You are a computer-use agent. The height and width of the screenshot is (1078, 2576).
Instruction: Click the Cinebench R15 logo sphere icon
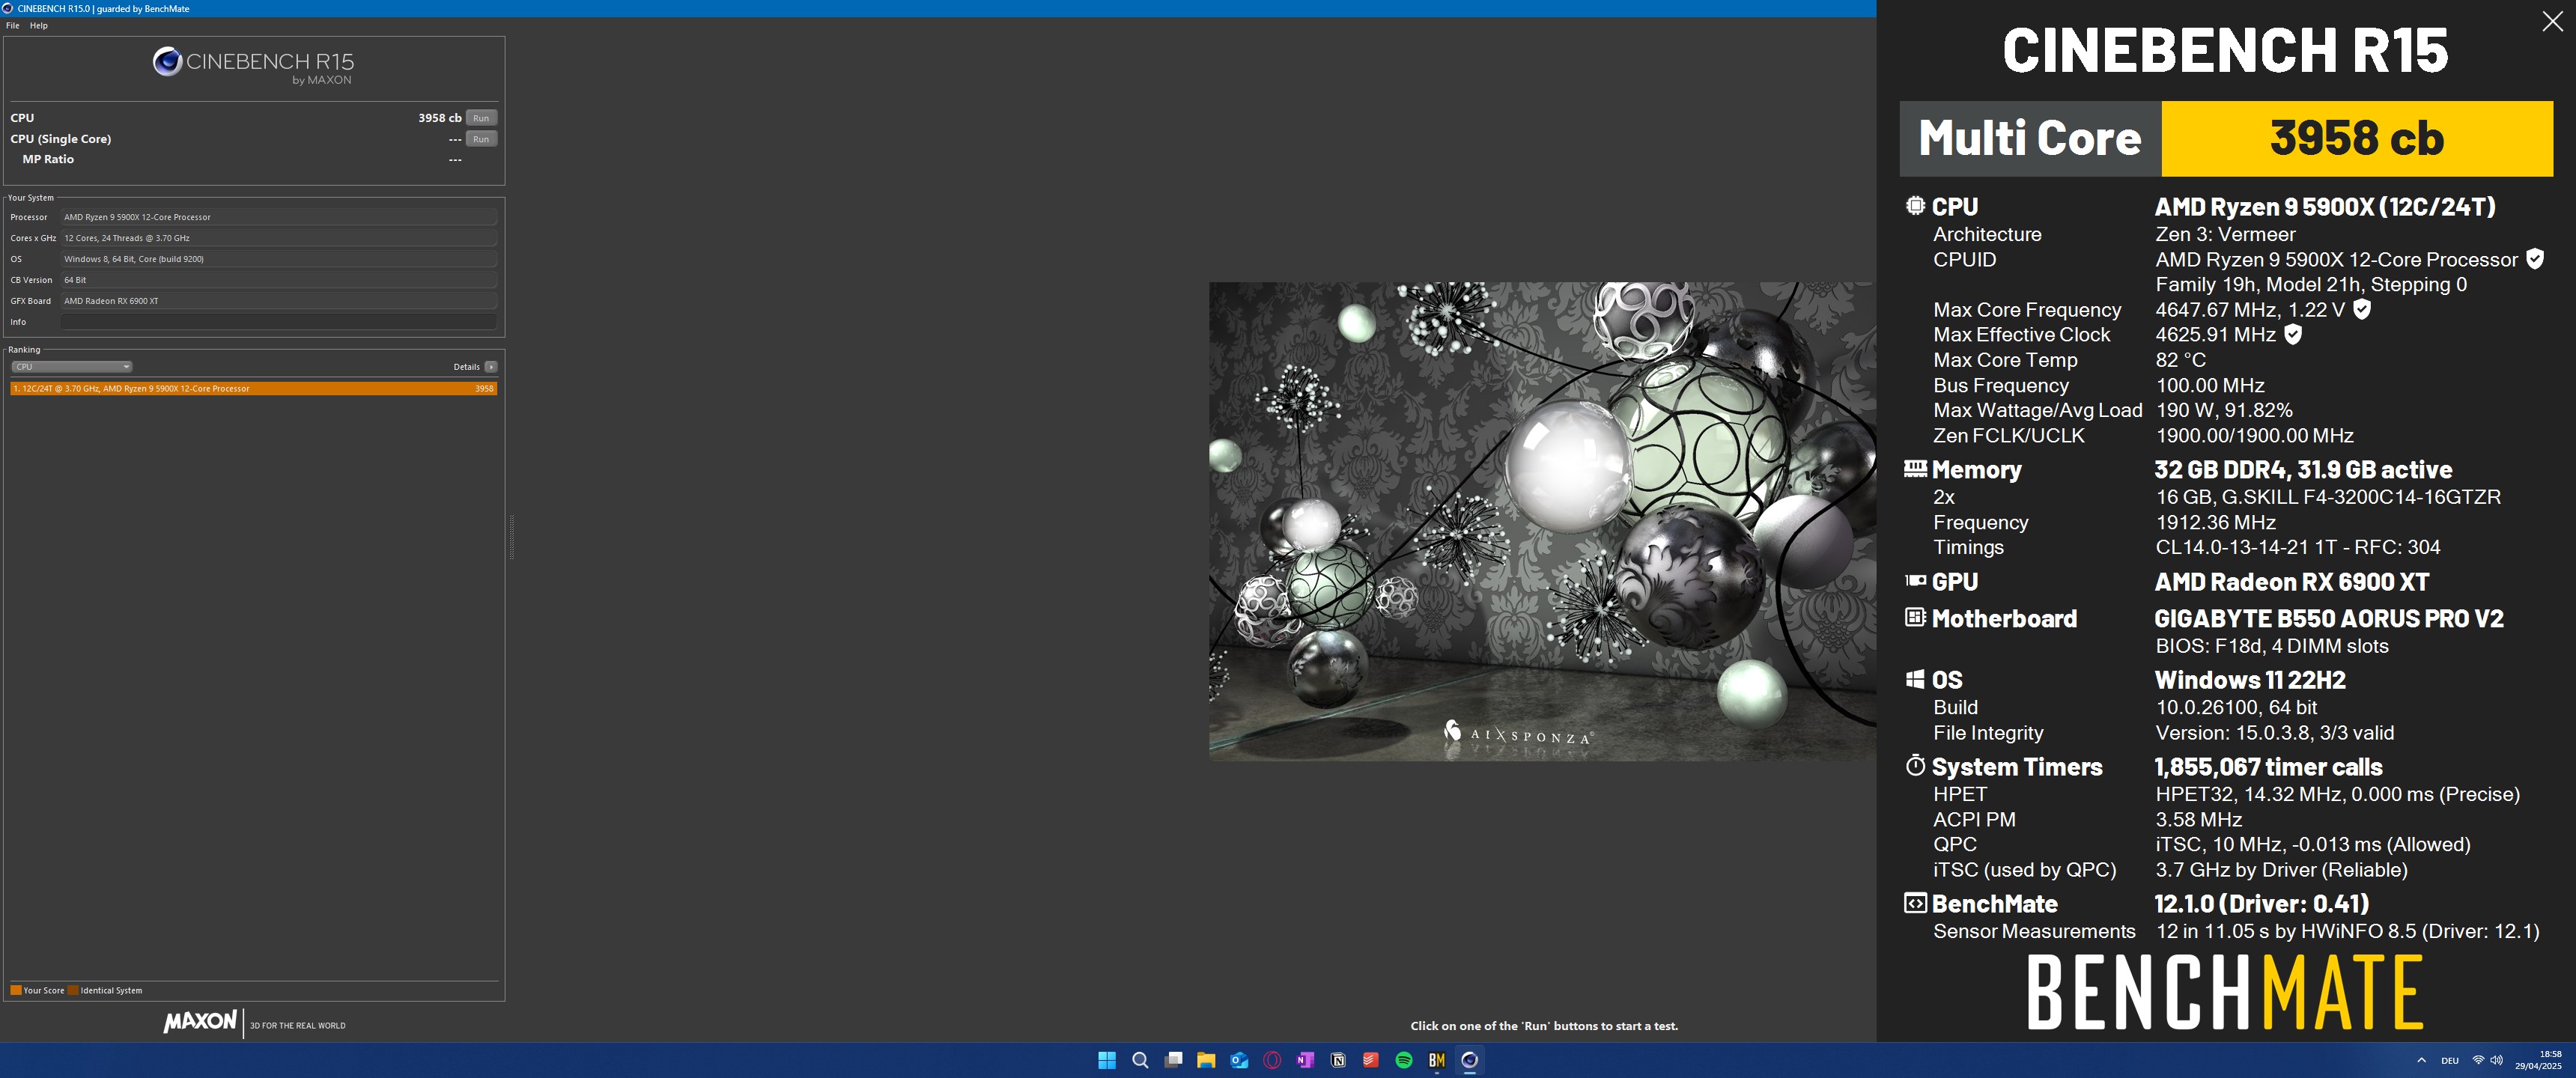point(167,62)
